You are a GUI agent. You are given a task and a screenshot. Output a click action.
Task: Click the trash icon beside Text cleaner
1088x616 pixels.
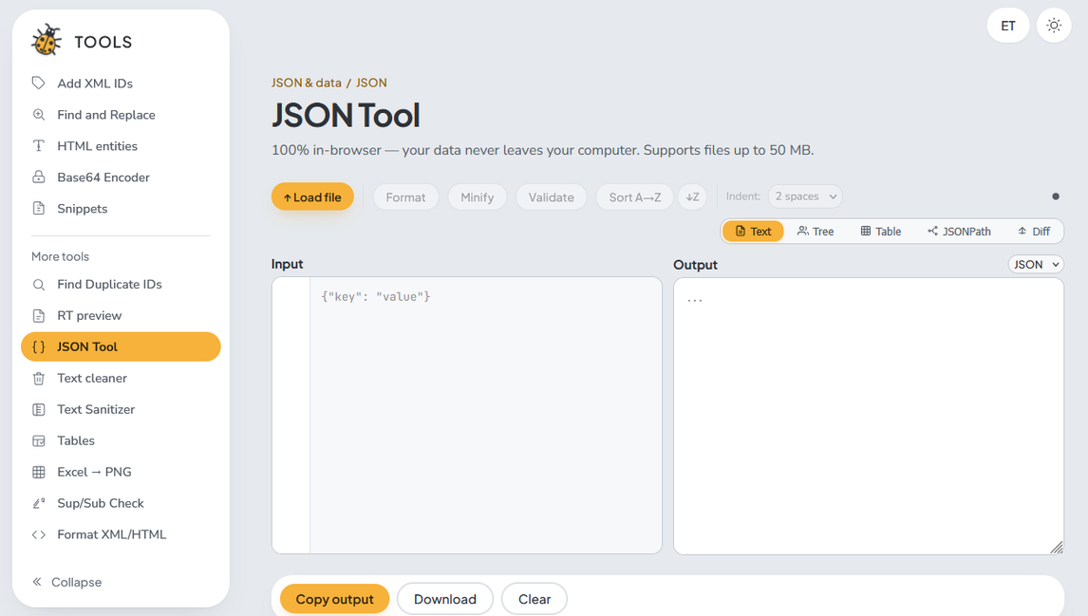pos(39,378)
